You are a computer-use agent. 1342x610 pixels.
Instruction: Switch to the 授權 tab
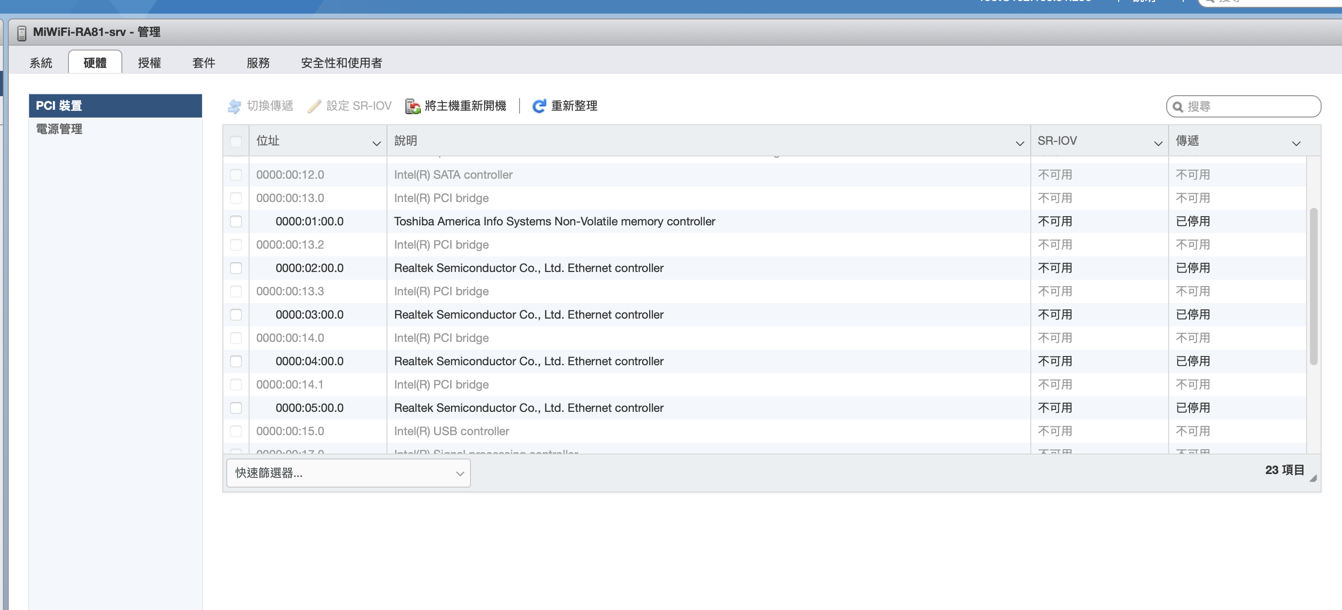(x=149, y=63)
